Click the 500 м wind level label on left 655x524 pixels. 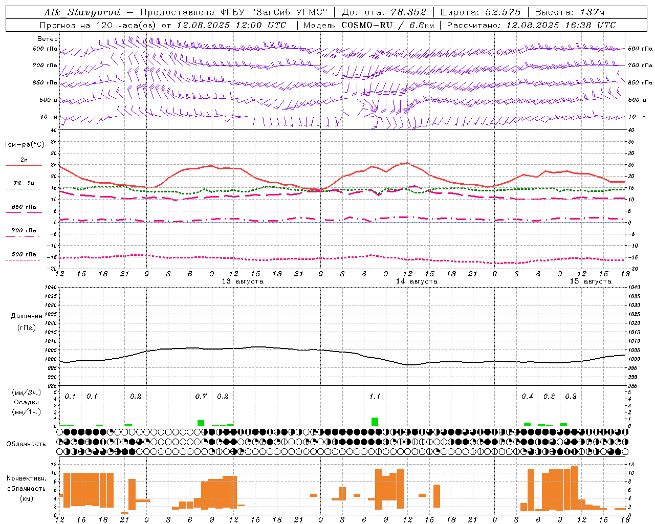[x=49, y=100]
